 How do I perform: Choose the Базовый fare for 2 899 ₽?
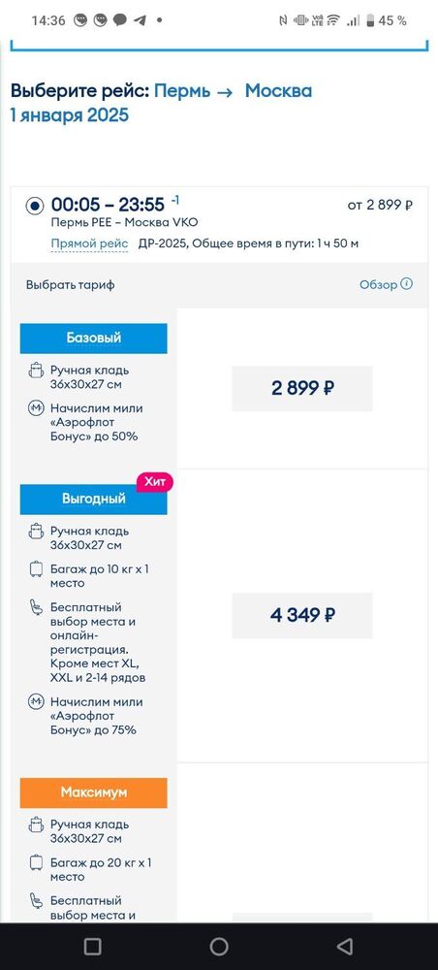click(302, 389)
